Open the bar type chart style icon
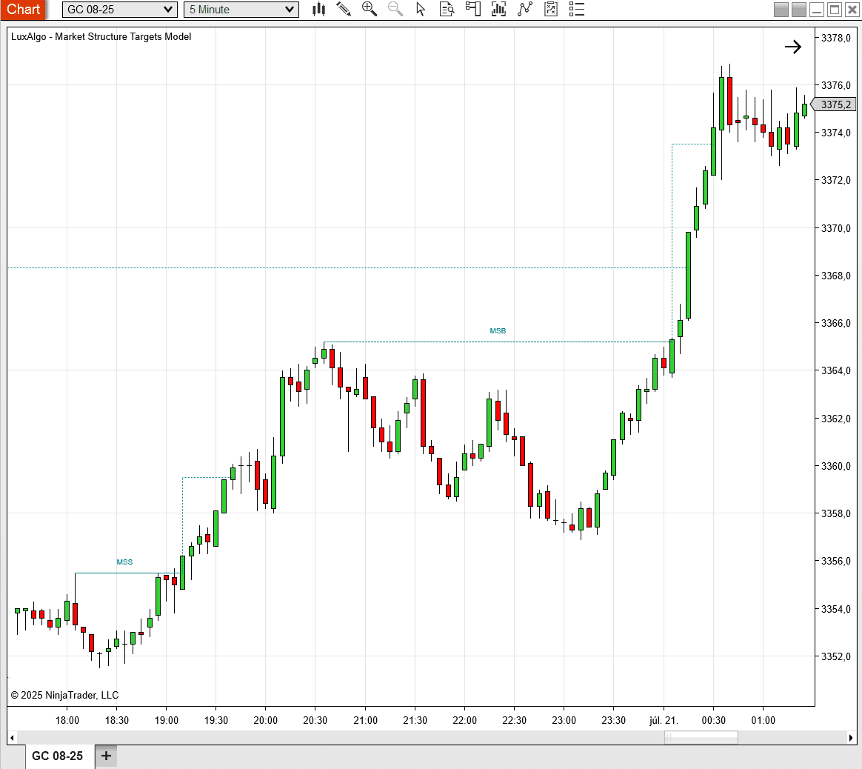 [319, 10]
